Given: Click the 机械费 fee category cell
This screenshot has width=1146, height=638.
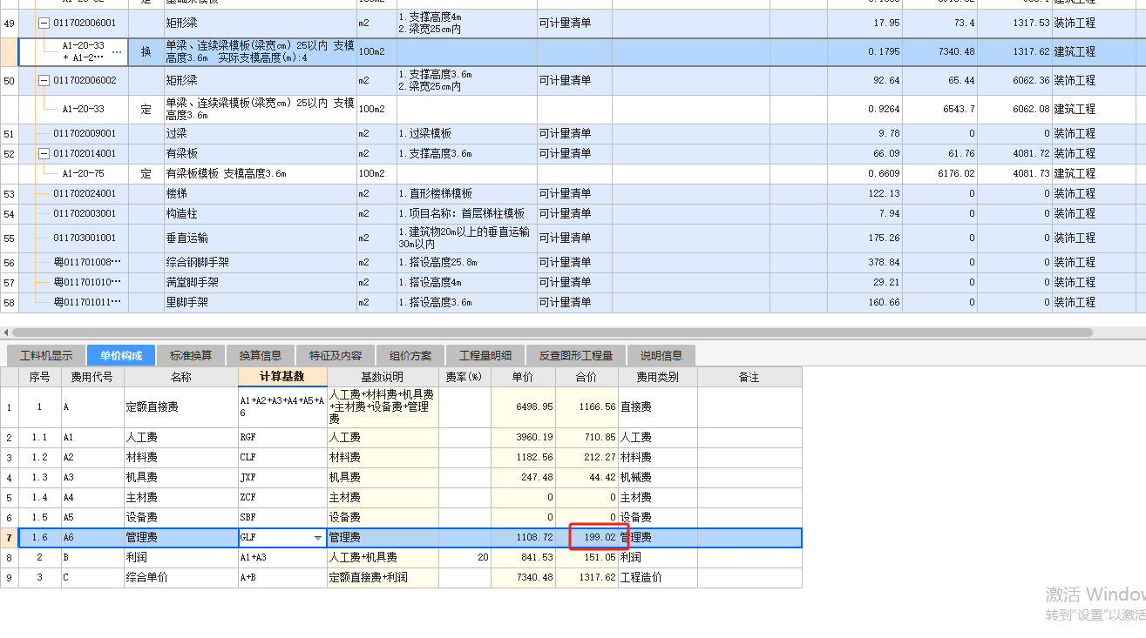Looking at the screenshot, I should click(658, 478).
